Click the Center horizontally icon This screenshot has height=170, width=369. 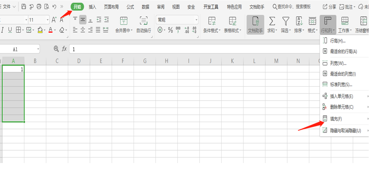[x=83, y=30]
